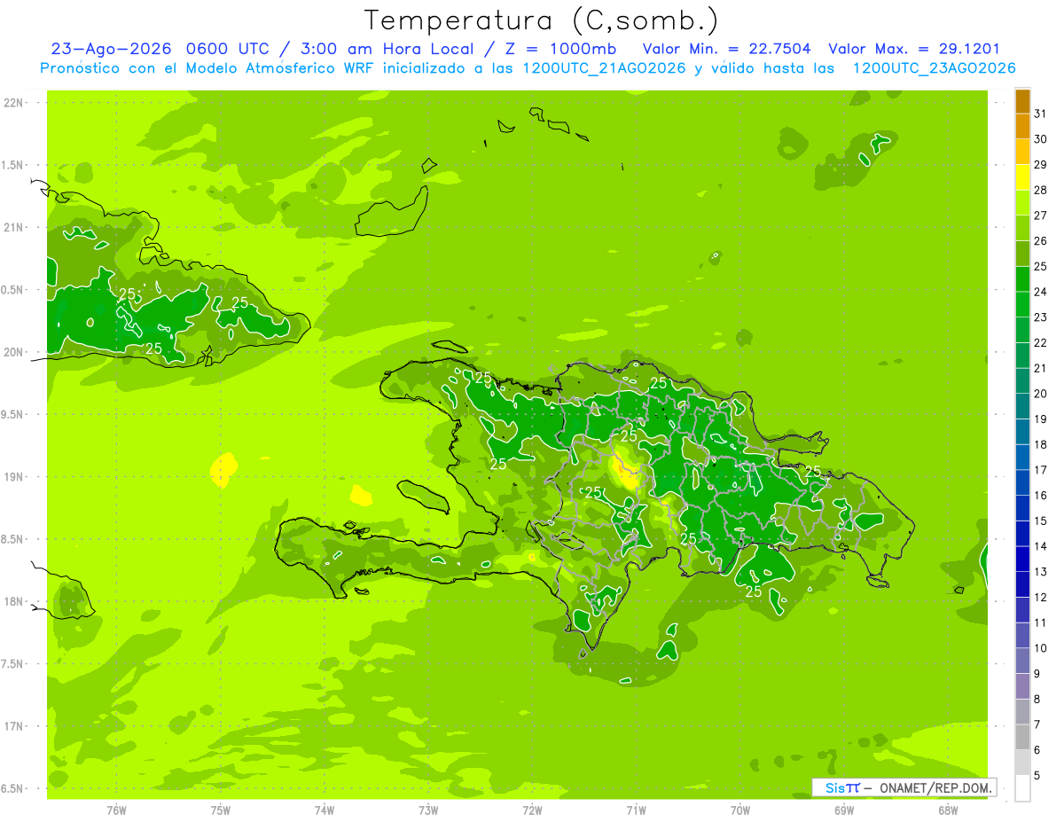Click the legend value "31"
The height and width of the screenshot is (822, 1064).
(x=1041, y=114)
